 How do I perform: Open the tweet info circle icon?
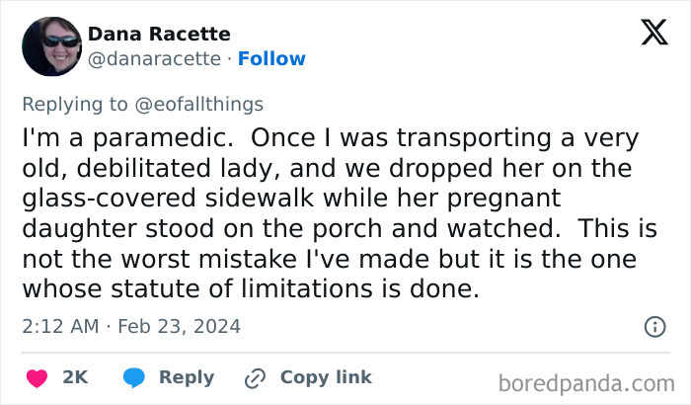pyautogui.click(x=653, y=326)
